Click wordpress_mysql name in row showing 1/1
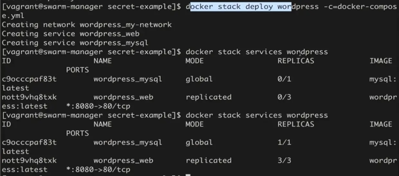 point(128,142)
